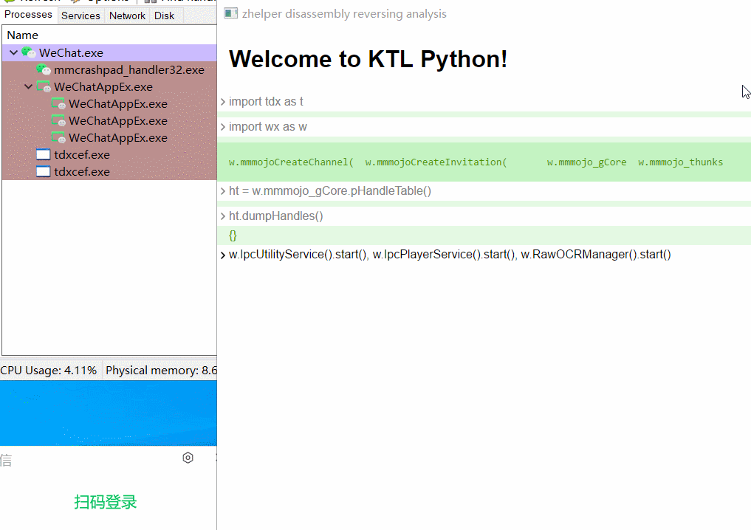Select the first tdxcef.exe text

click(82, 154)
